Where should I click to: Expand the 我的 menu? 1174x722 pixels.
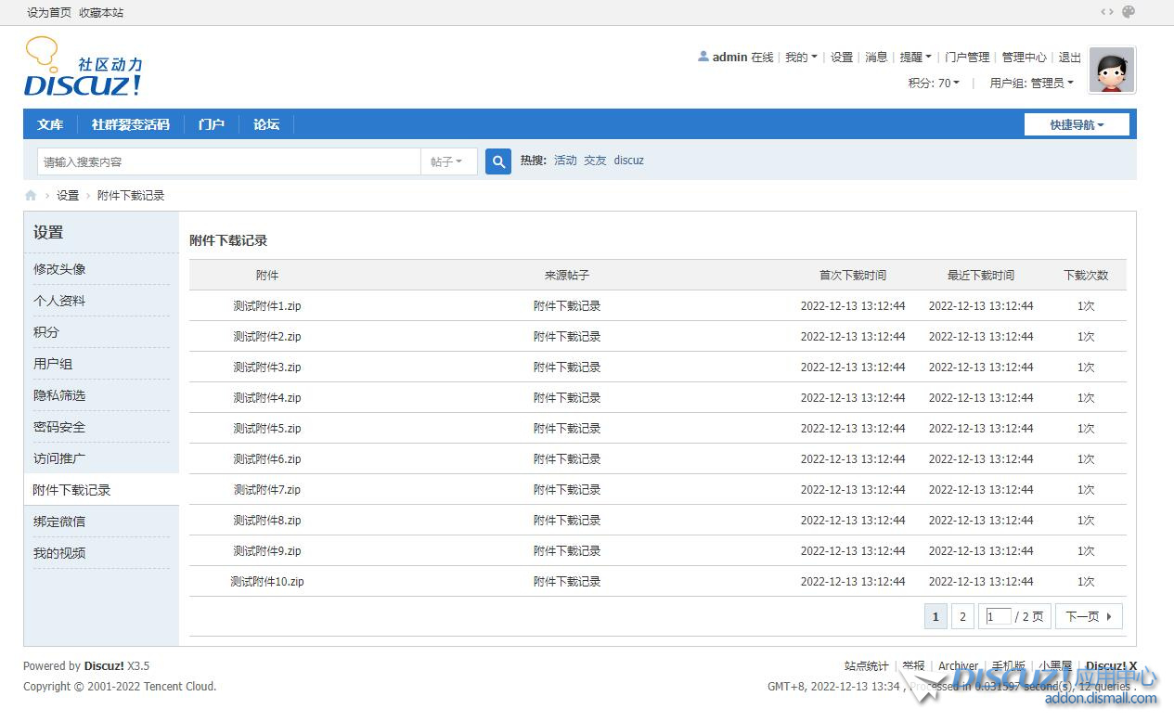pos(801,58)
